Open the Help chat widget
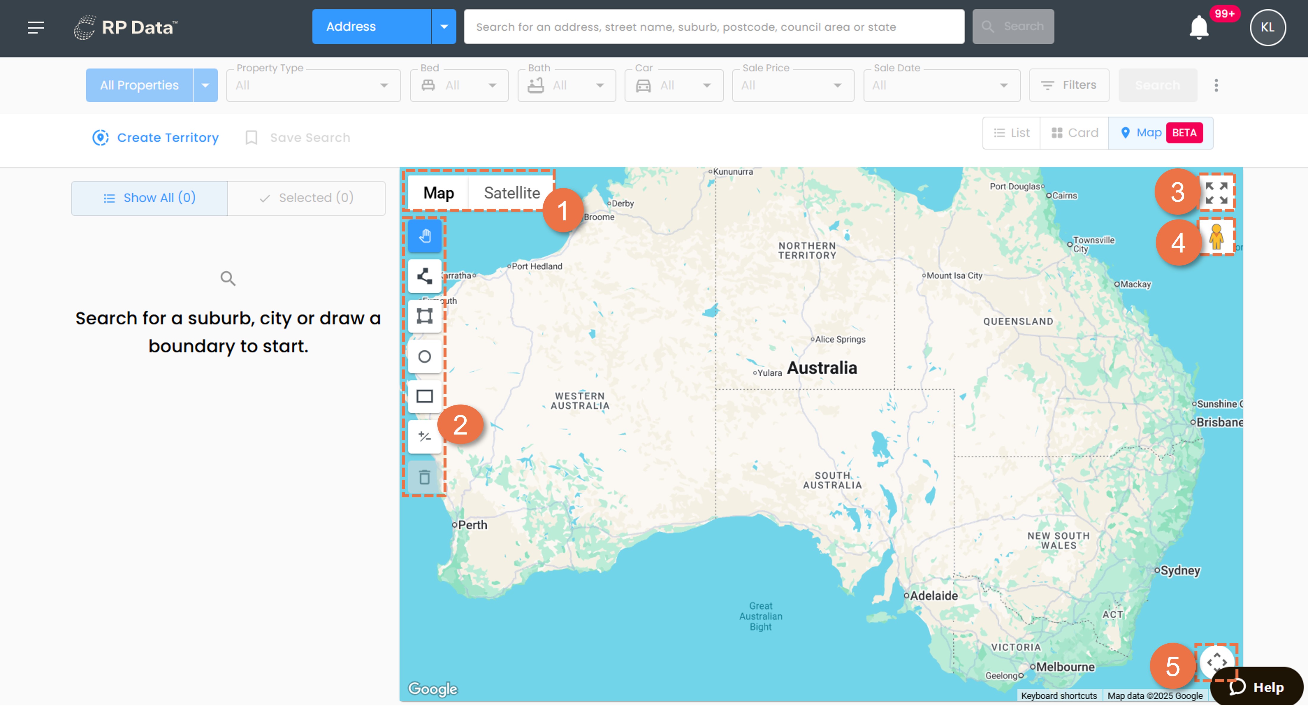This screenshot has height=707, width=1308. (x=1256, y=687)
